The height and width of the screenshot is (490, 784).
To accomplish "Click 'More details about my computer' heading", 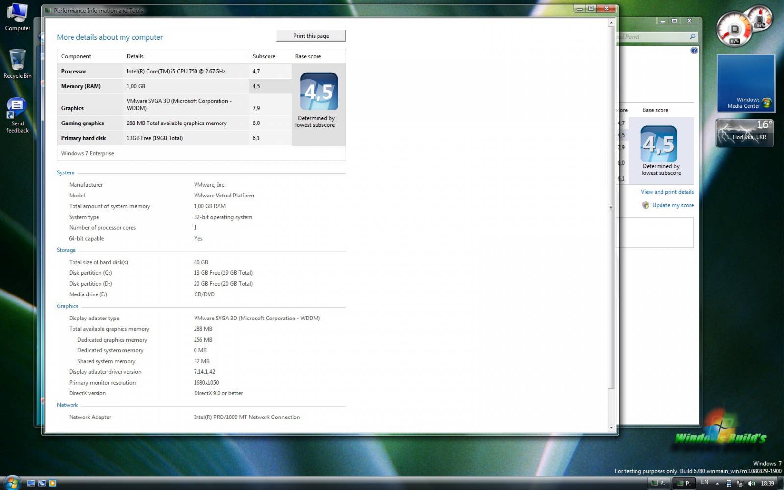I will coord(110,37).
